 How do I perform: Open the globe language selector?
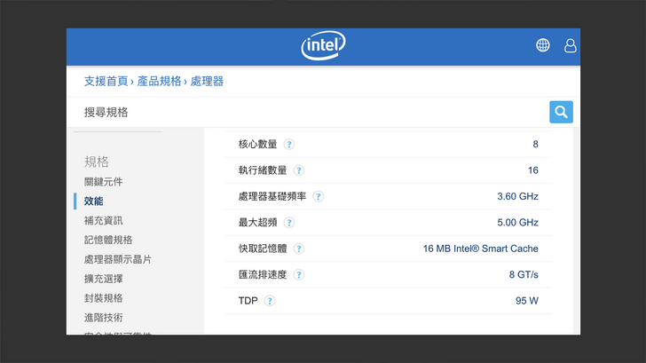542,45
